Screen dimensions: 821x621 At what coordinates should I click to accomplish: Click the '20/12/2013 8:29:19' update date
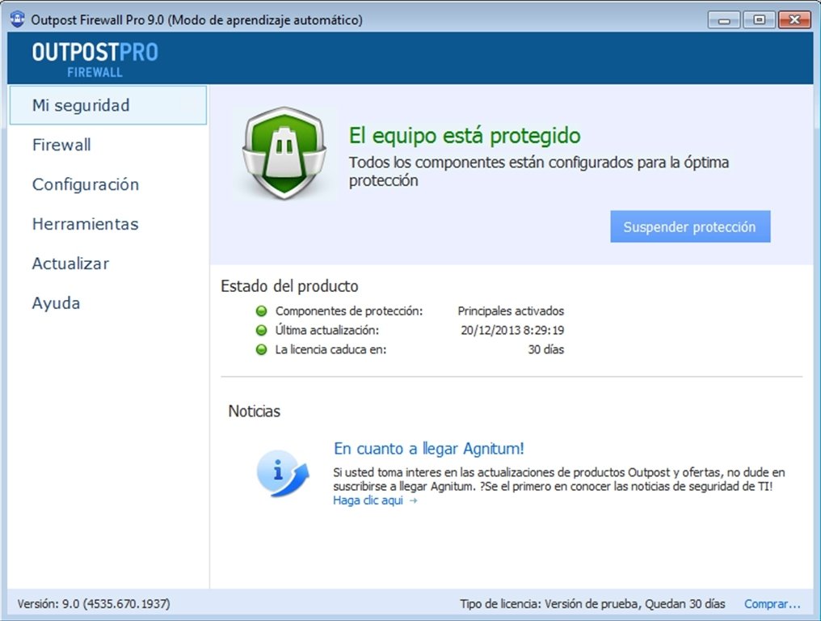coord(512,330)
